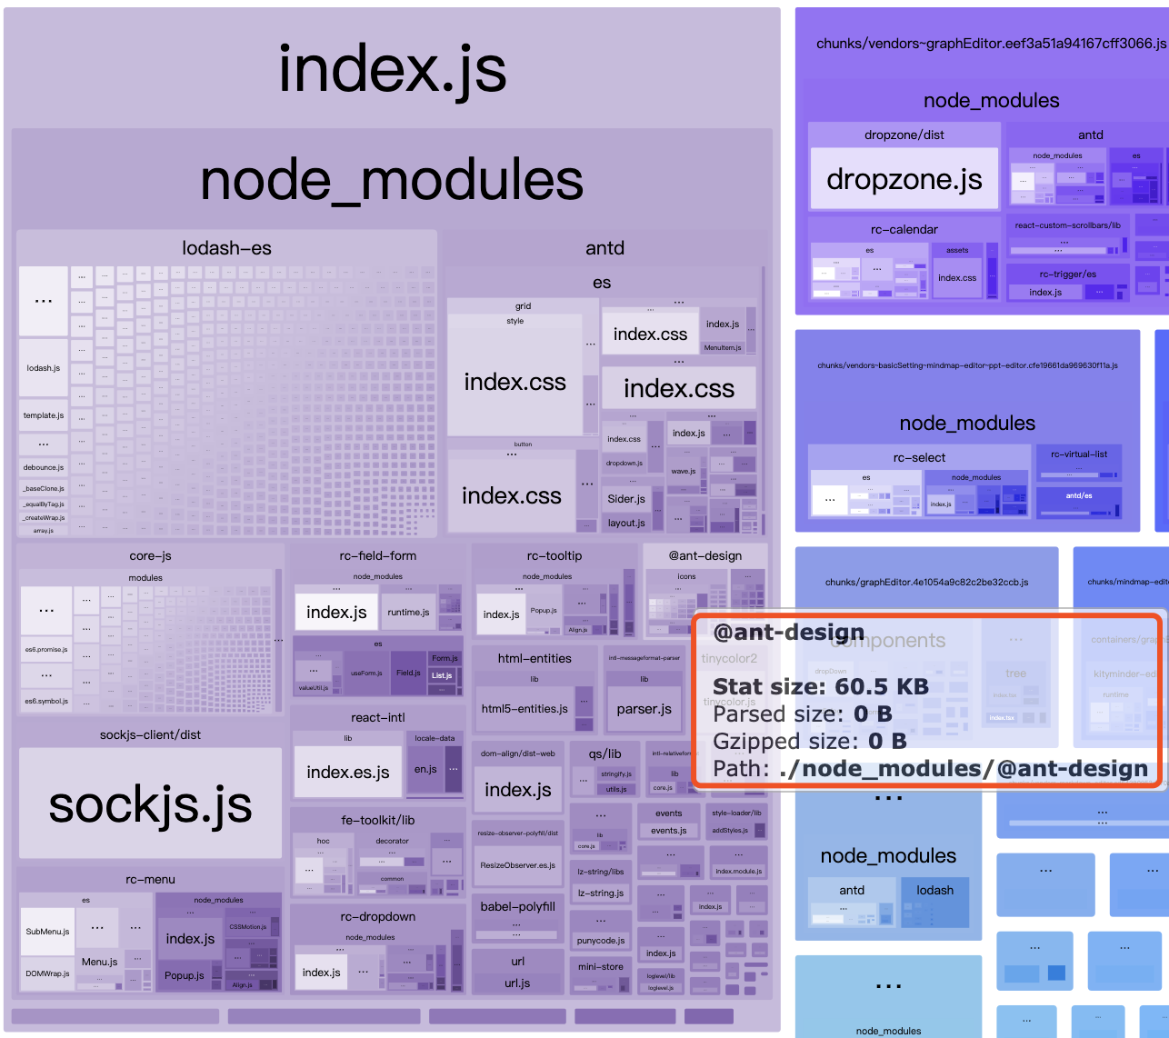Select the react-custom-scrollbars/lib header
Viewport: 1169px width, 1038px height.
click(1067, 225)
